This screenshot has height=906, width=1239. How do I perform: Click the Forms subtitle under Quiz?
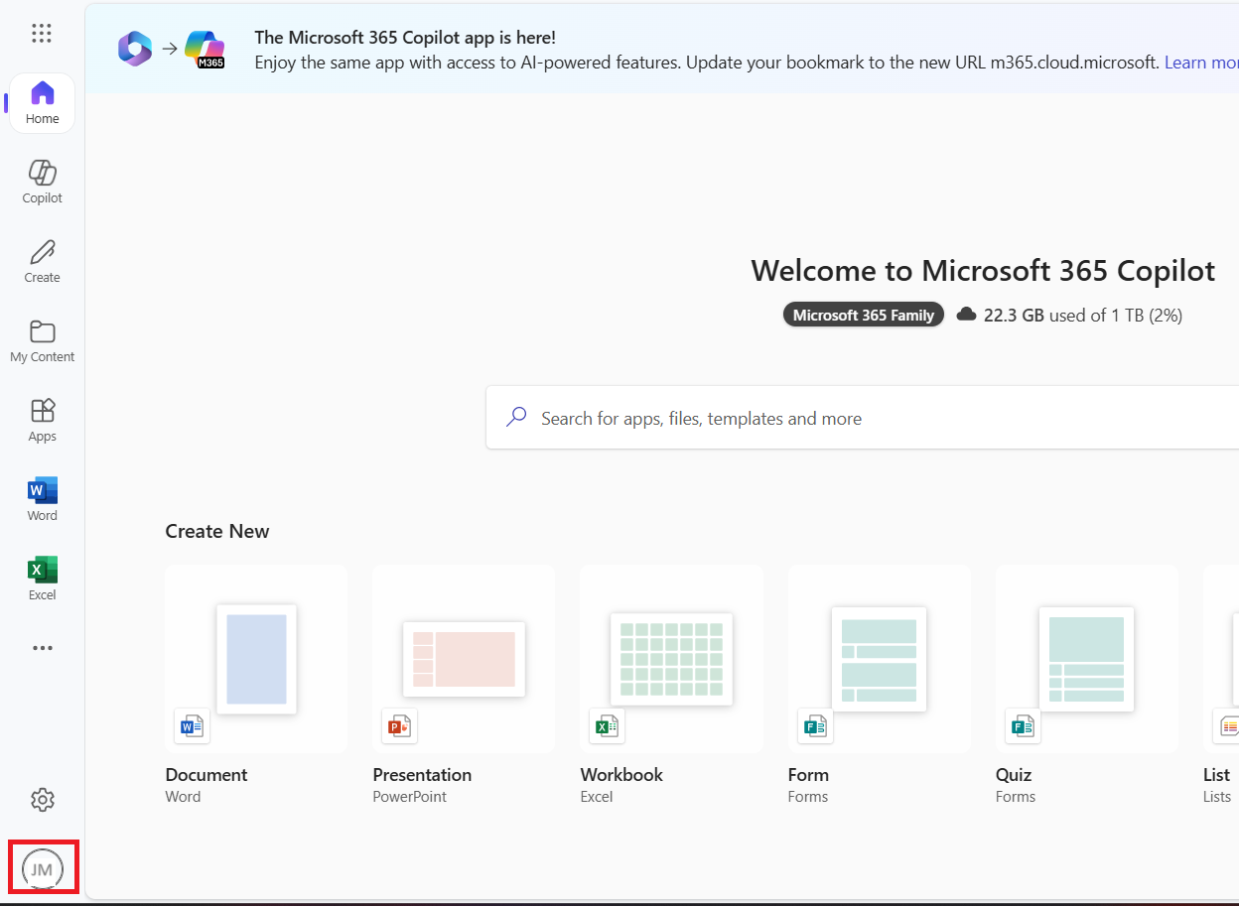pyautogui.click(x=1016, y=797)
